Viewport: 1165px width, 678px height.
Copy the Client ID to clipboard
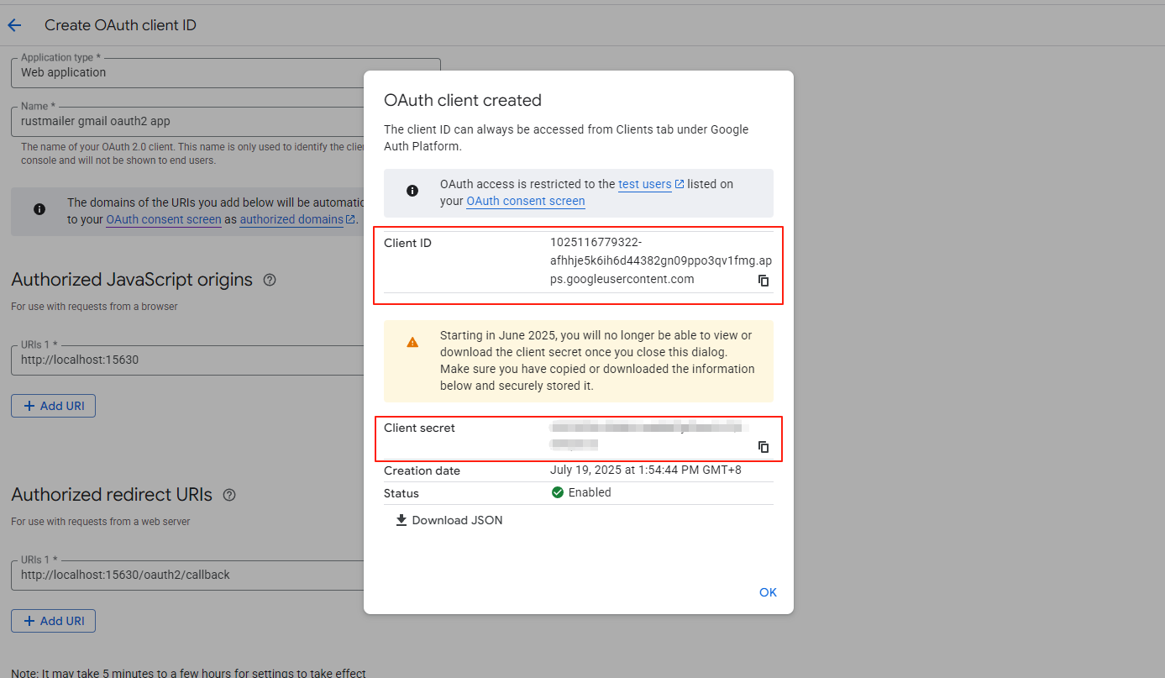[x=764, y=281]
